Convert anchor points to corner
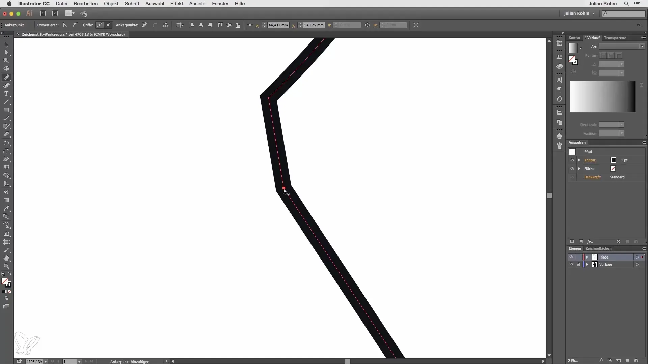648x364 pixels. [x=65, y=25]
